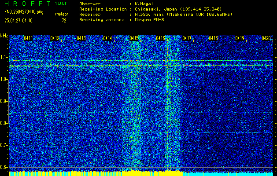
Task: Click the Chigasaki, Japan coordinates text
Action: click(x=178, y=9)
